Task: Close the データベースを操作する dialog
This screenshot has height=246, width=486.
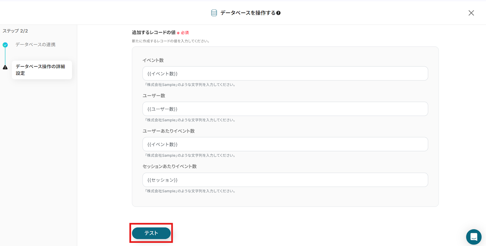Action: pyautogui.click(x=471, y=13)
